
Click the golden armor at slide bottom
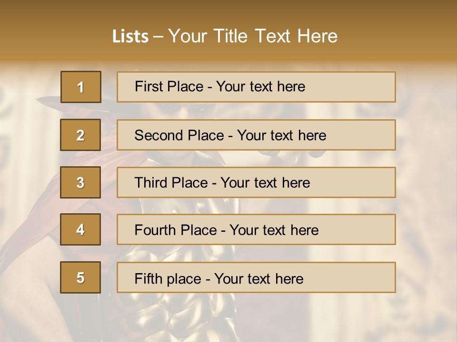(x=152, y=318)
